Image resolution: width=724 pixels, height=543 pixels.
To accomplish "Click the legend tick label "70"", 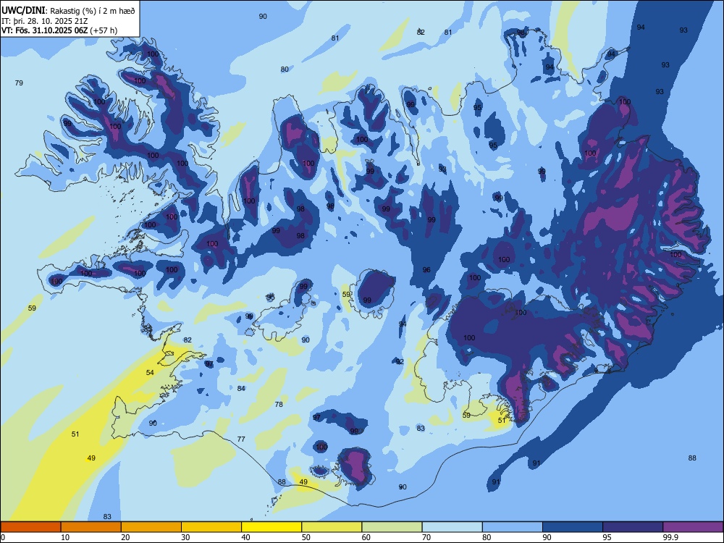I will click(426, 537).
